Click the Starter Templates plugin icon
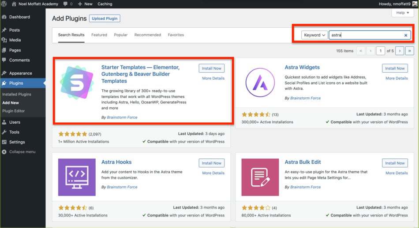The width and height of the screenshot is (419, 228). [77, 82]
